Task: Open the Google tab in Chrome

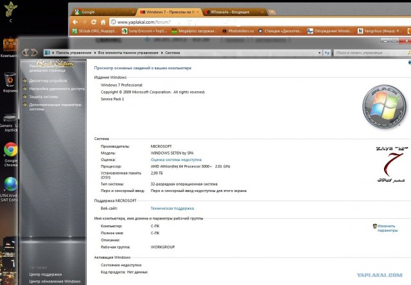Action: pos(103,12)
